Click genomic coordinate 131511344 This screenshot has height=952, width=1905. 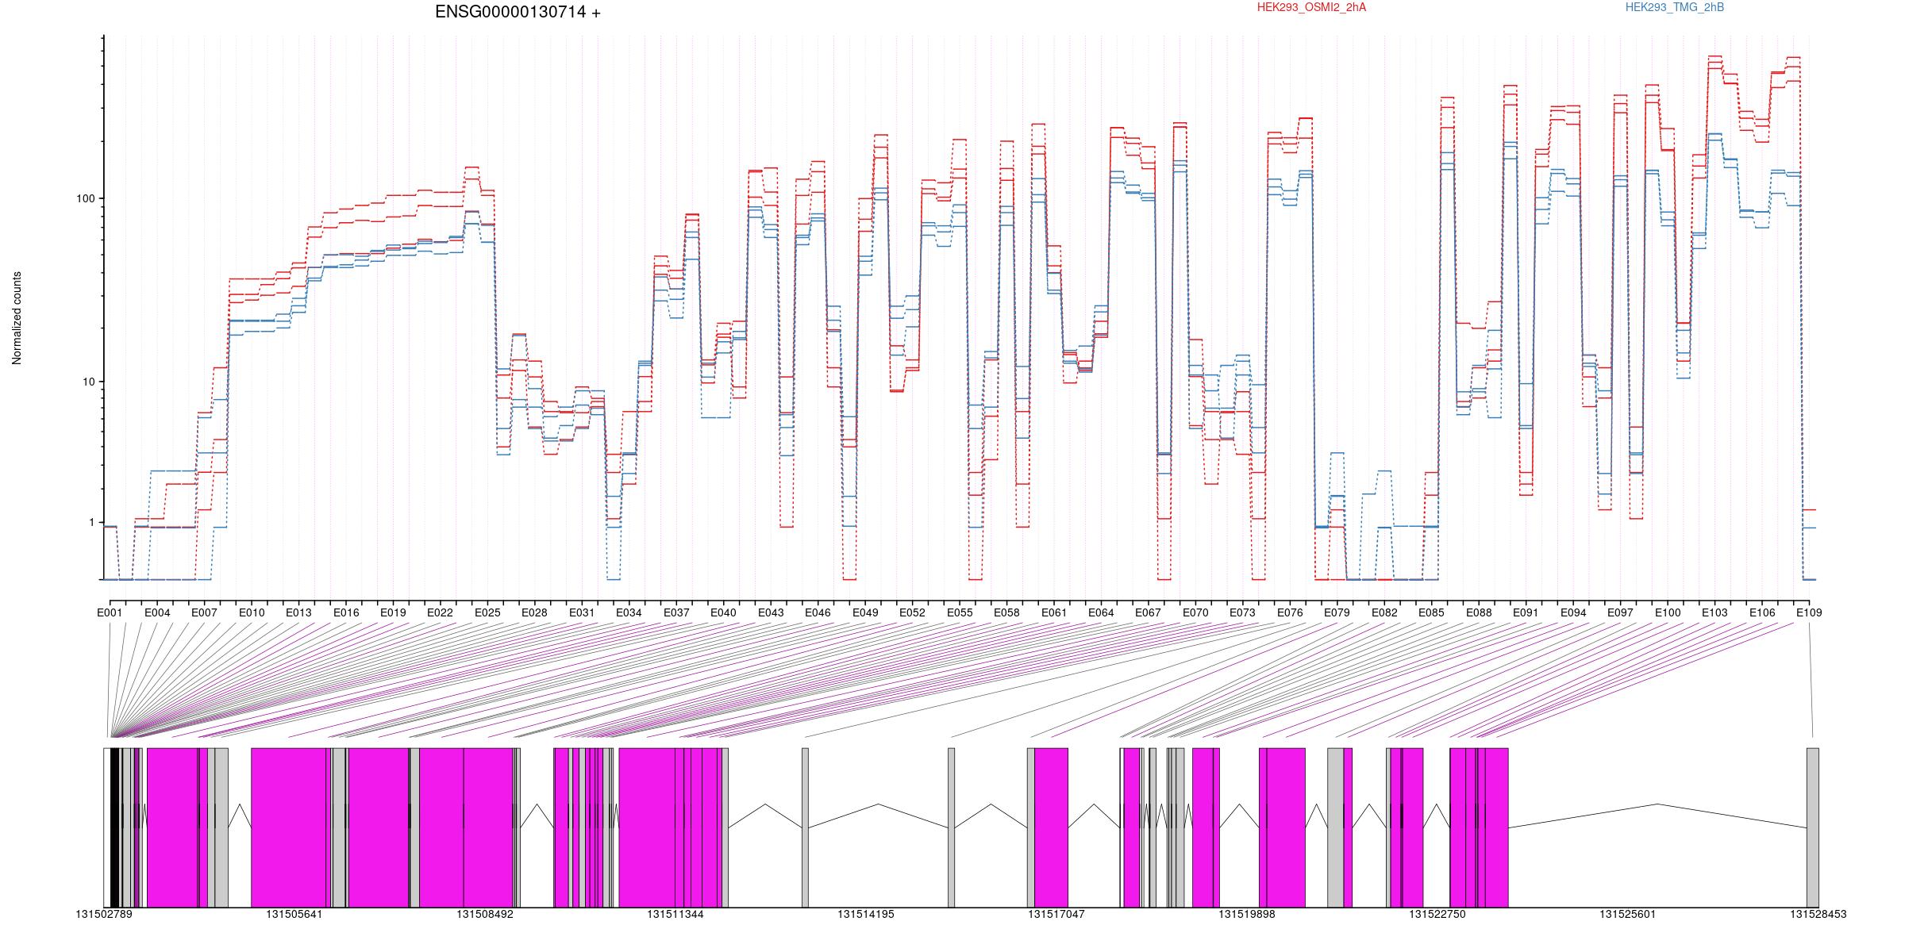[x=675, y=914]
